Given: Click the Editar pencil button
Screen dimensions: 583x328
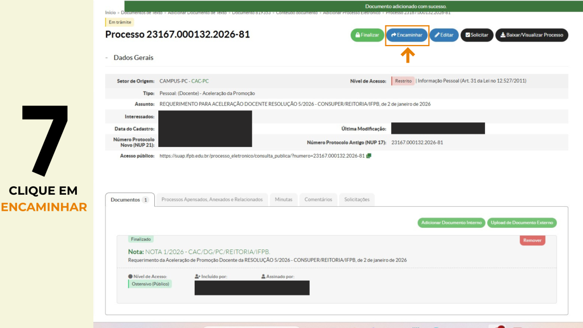Looking at the screenshot, I should coord(444,35).
